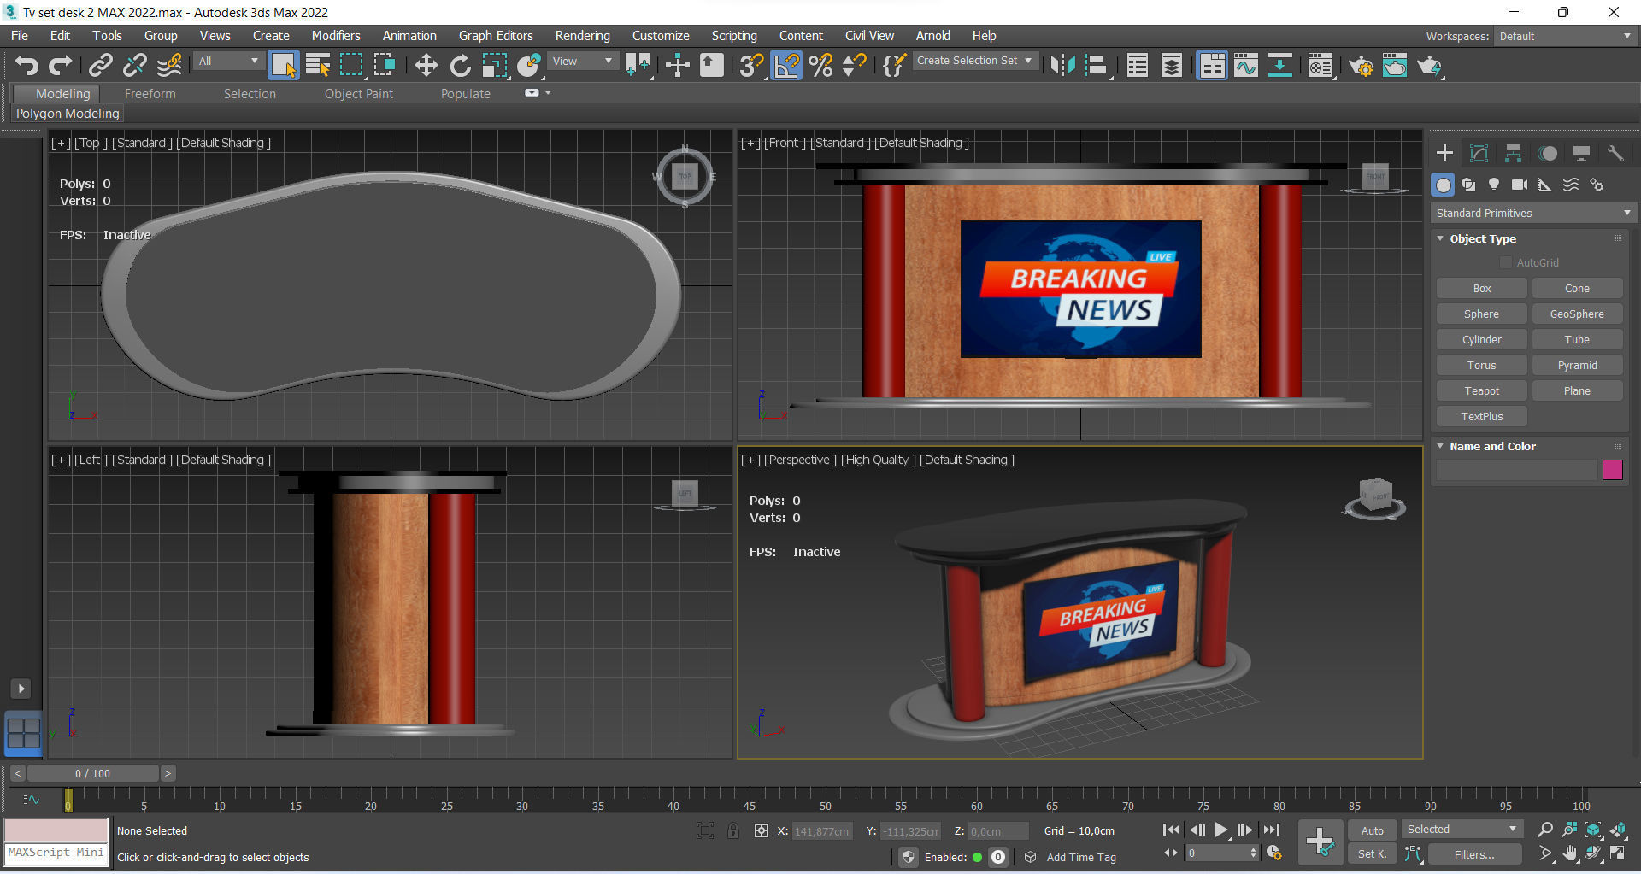Click the Redo arrow icon
The width and height of the screenshot is (1641, 874).
tap(60, 65)
